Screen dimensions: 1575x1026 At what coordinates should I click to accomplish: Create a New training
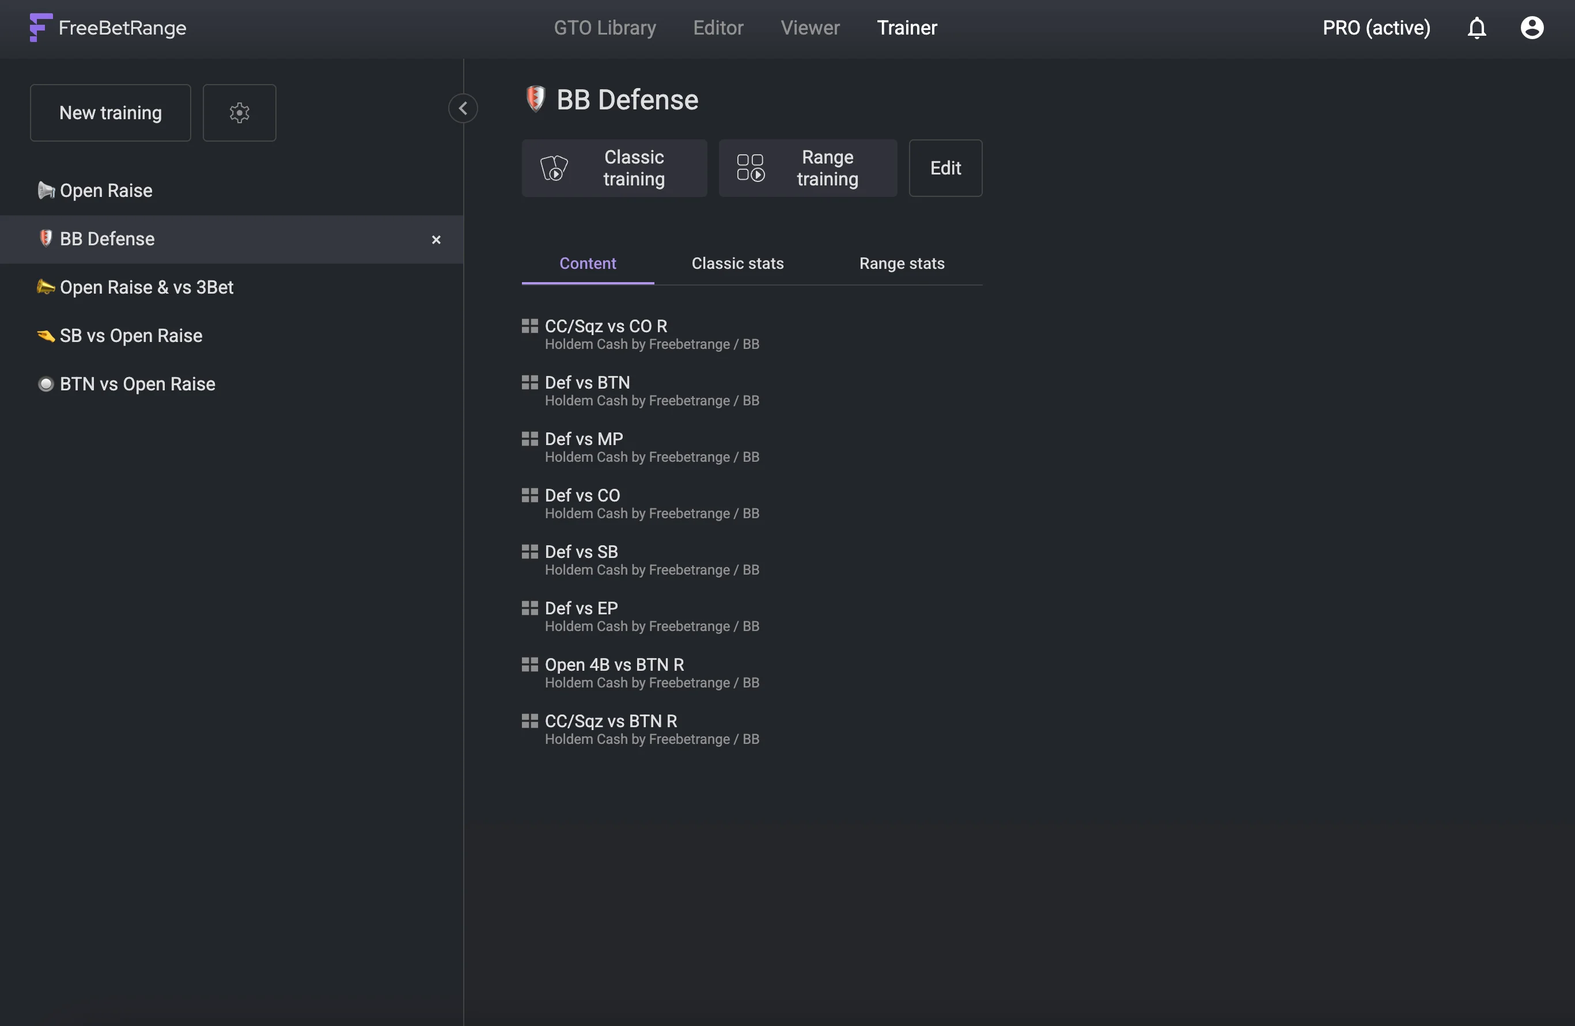point(111,112)
